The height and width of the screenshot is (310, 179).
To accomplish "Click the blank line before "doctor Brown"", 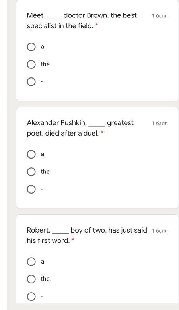I will [54, 19].
